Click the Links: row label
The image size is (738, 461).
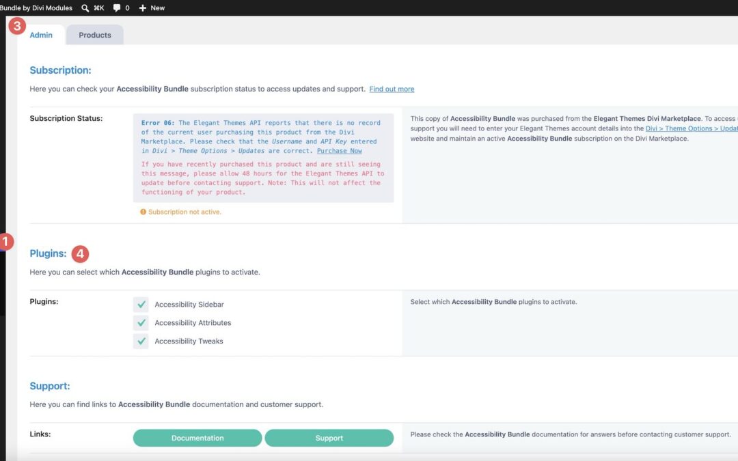coord(40,434)
